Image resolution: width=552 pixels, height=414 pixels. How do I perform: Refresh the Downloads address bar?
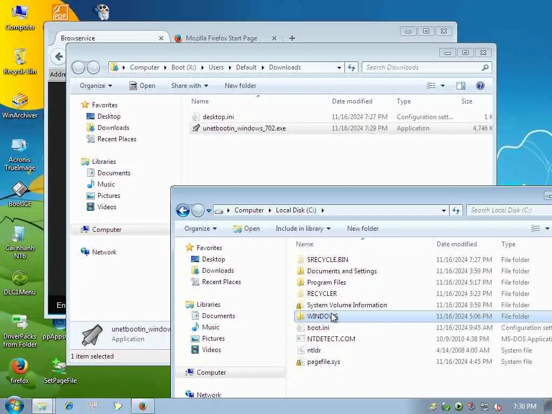click(x=351, y=67)
